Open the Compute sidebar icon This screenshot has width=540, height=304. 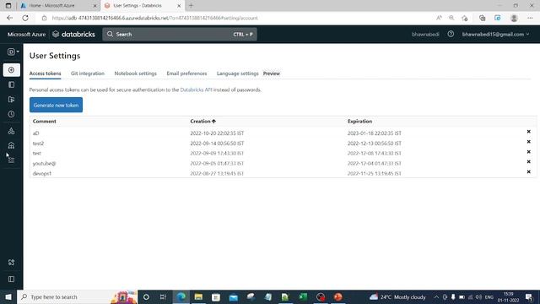pos(11,145)
